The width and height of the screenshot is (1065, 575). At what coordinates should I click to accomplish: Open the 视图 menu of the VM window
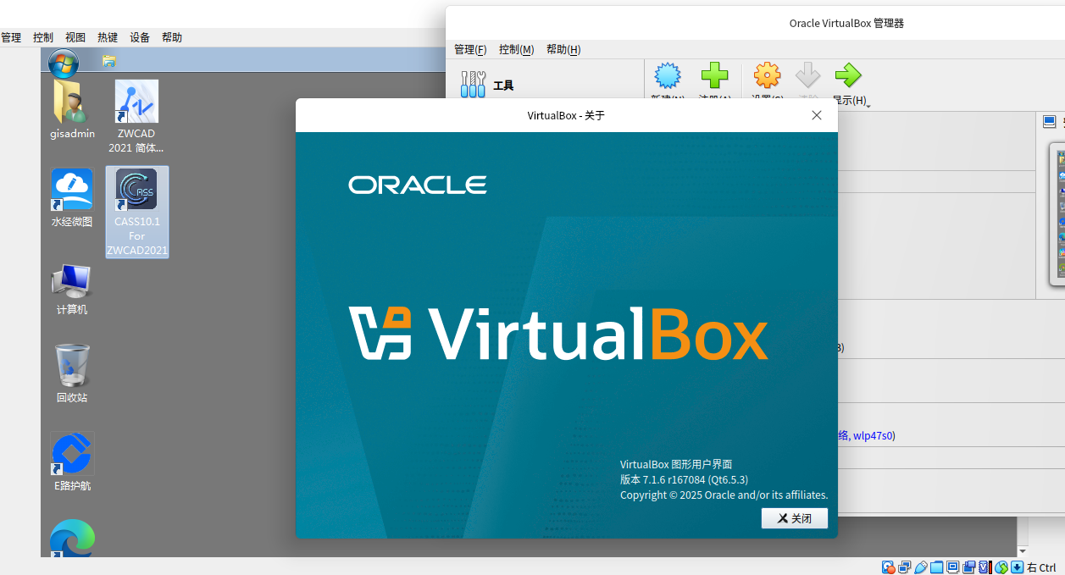coord(75,37)
